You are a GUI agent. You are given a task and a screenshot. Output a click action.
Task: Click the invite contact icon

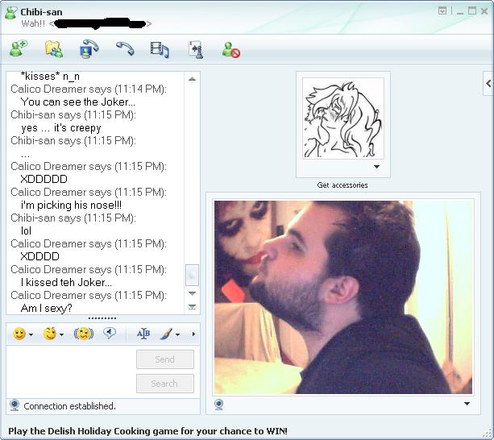pos(18,50)
